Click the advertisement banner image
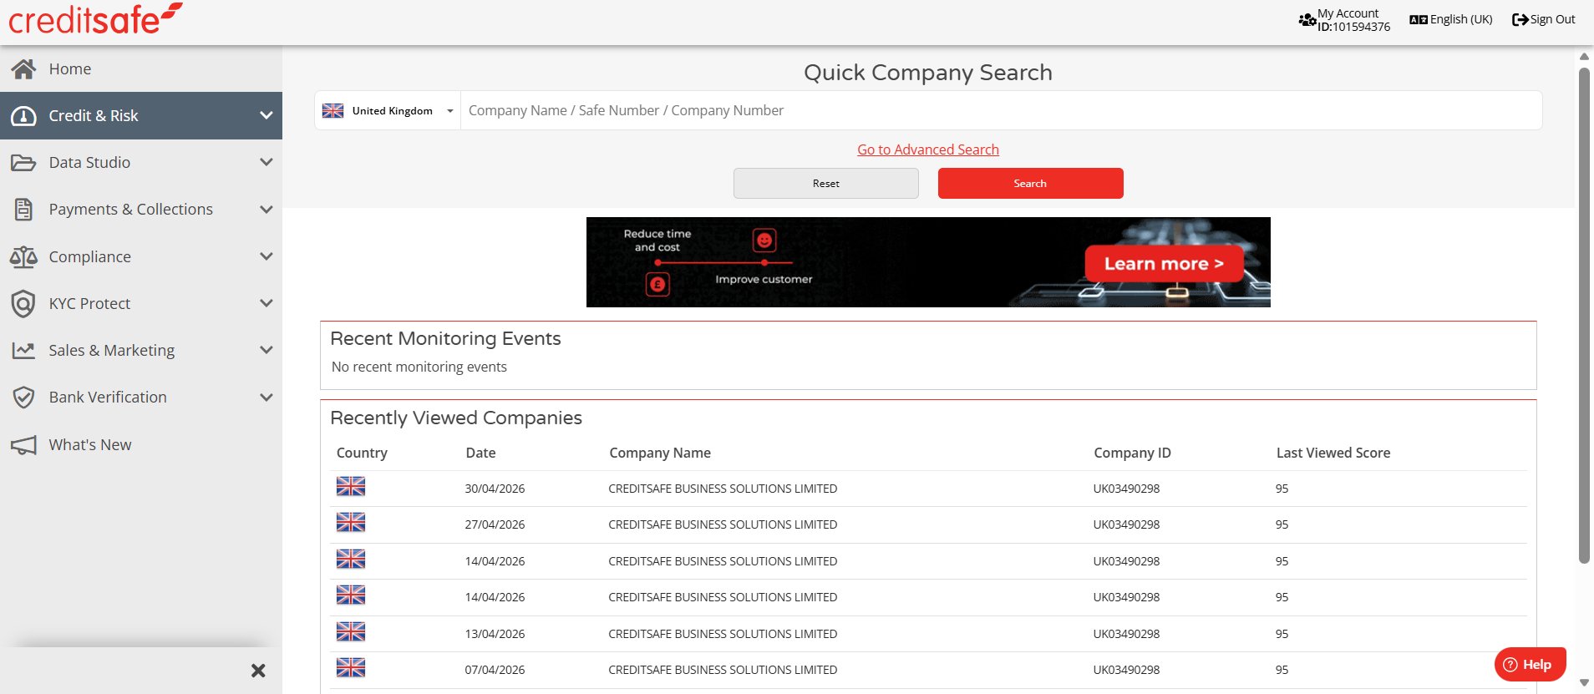The height and width of the screenshot is (694, 1594). pos(928,262)
